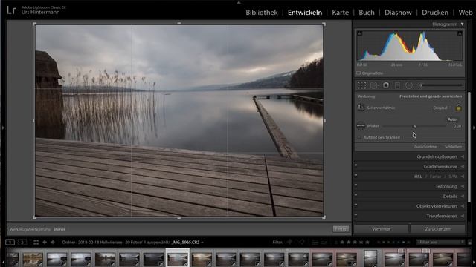
Task: Click the Vorherige button
Action: (x=382, y=229)
